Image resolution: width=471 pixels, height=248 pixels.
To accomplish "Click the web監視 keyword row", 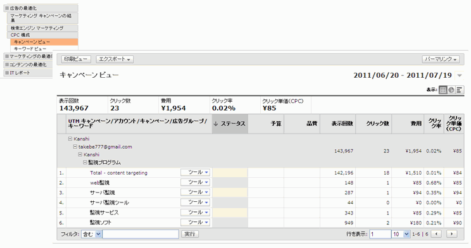I will [x=100, y=183].
